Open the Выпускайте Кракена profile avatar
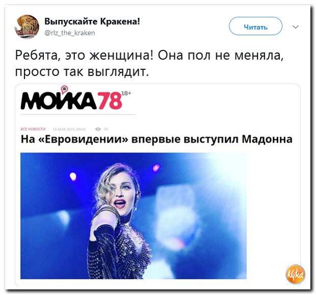This screenshot has height=295, width=316. click(x=27, y=27)
